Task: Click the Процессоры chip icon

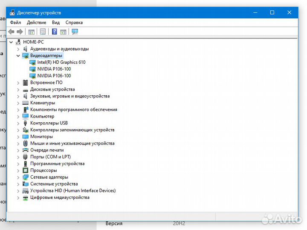Action: (25, 170)
